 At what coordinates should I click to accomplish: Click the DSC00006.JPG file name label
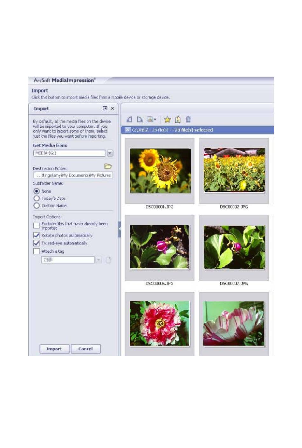tap(159, 284)
